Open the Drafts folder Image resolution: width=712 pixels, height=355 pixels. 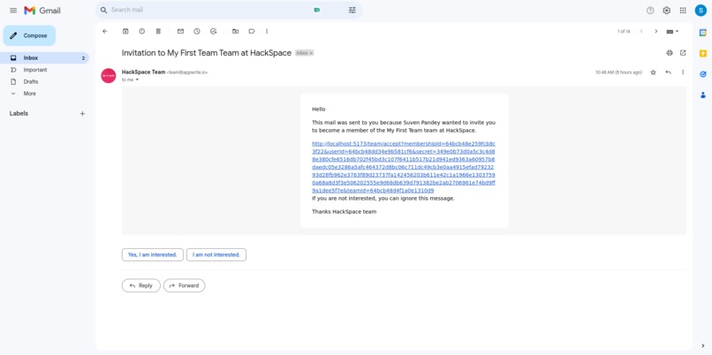[x=44, y=82]
